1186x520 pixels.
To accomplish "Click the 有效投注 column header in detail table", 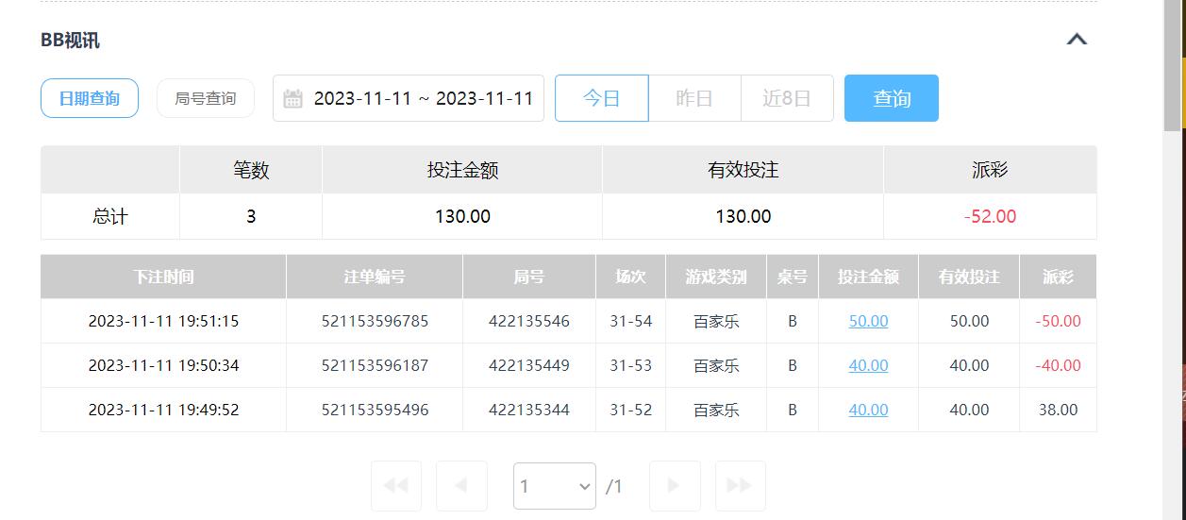I will 969,277.
